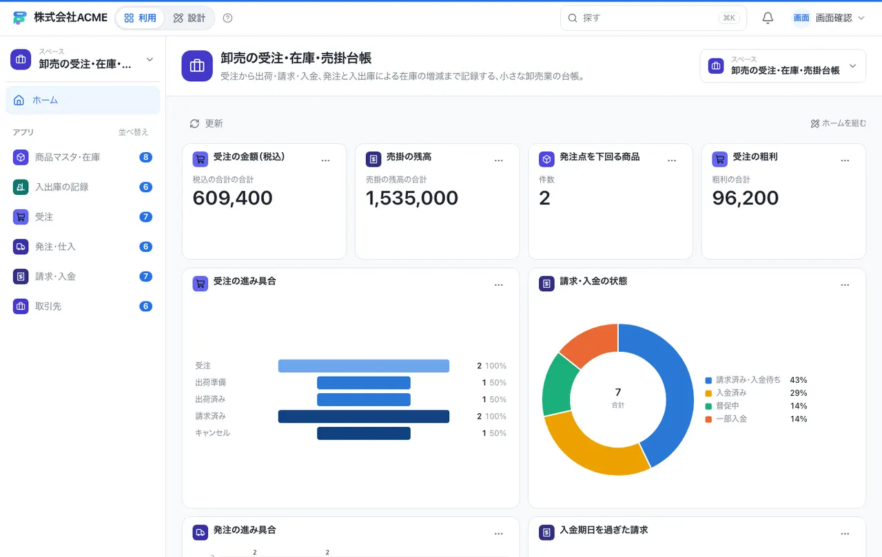
Task: Click the help question mark icon
Action: point(228,18)
